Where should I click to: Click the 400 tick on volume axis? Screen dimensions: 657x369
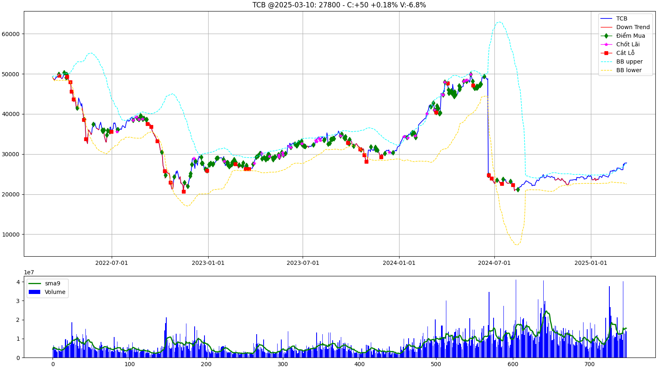(359, 364)
